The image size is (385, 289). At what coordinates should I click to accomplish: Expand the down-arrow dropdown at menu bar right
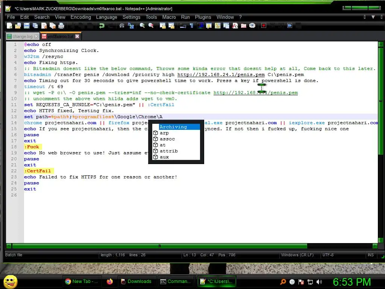pyautogui.click(x=373, y=17)
